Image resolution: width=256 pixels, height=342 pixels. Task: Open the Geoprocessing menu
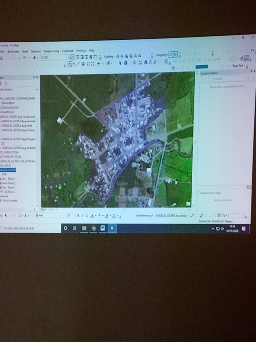click(x=52, y=51)
